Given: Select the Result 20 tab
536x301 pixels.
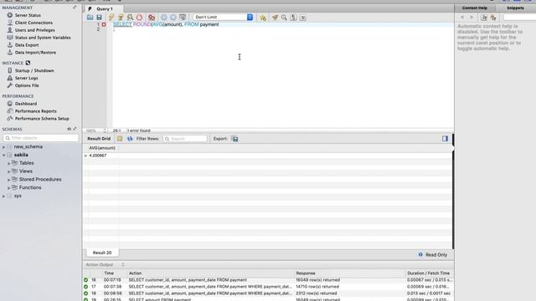Looking at the screenshot, I should pyautogui.click(x=102, y=253).
